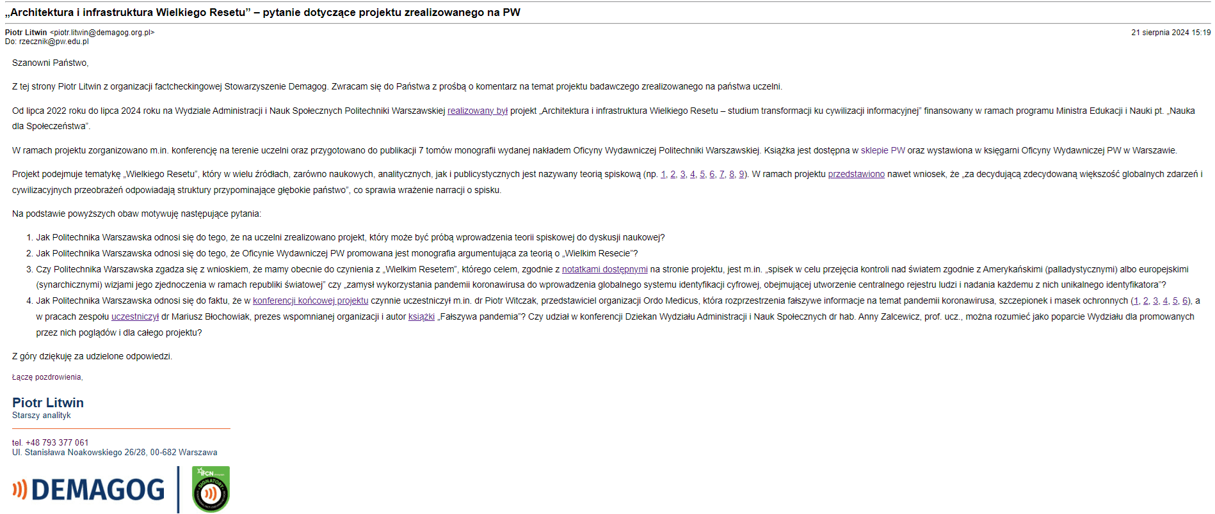Open link 1 after "masek ochronnych"
Image resolution: width=1215 pixels, height=514 pixels.
1136,300
